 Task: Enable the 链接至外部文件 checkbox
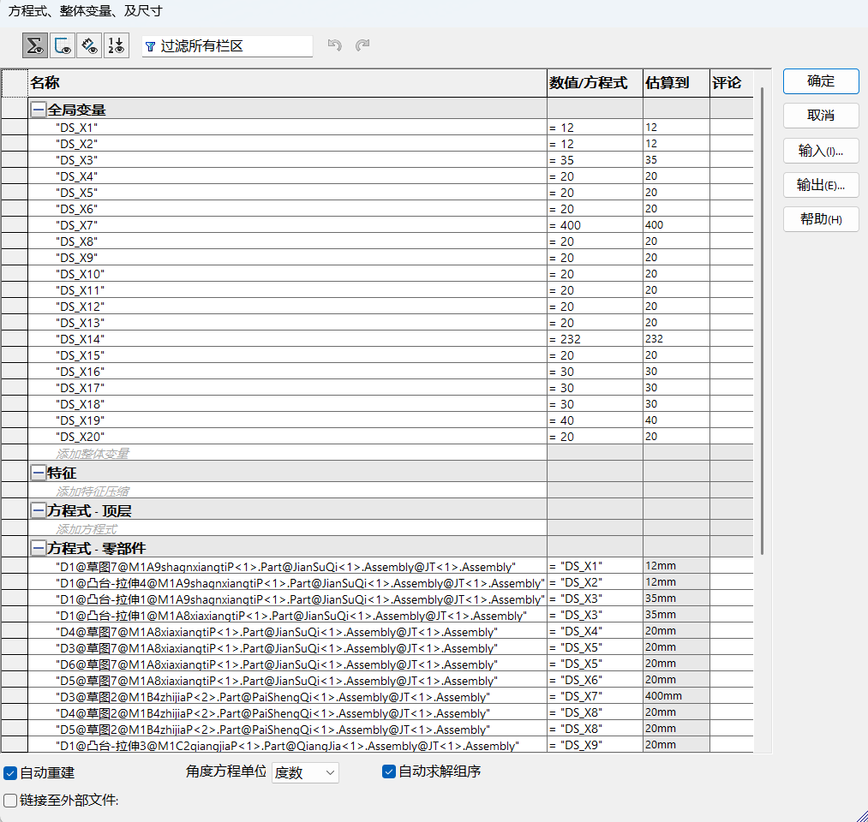(10, 800)
